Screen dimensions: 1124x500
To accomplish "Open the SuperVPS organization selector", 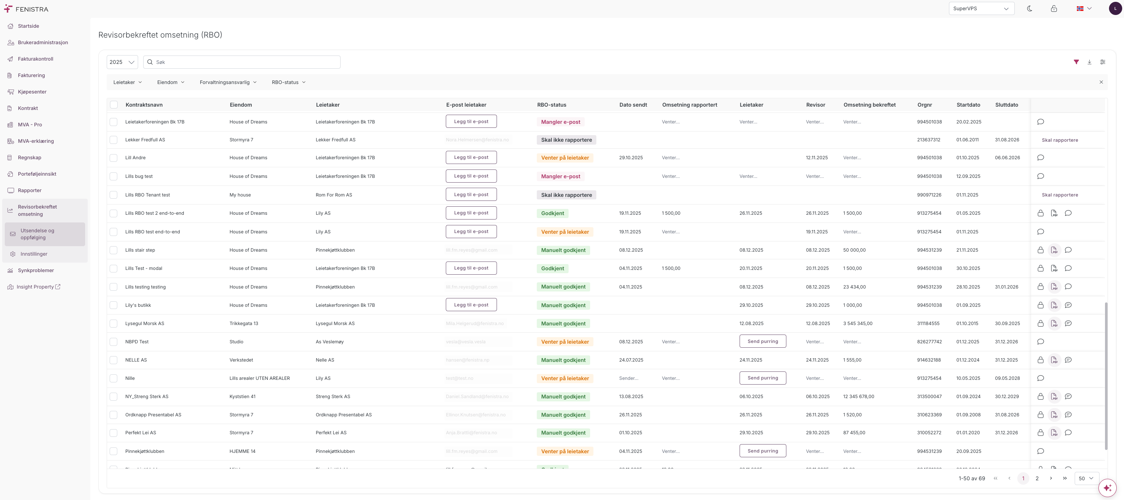I will click(x=981, y=9).
